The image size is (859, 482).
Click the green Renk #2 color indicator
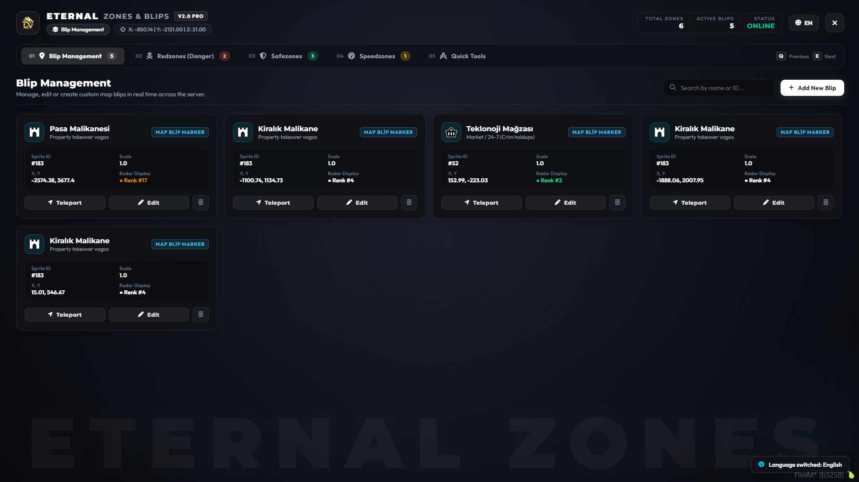pos(549,181)
